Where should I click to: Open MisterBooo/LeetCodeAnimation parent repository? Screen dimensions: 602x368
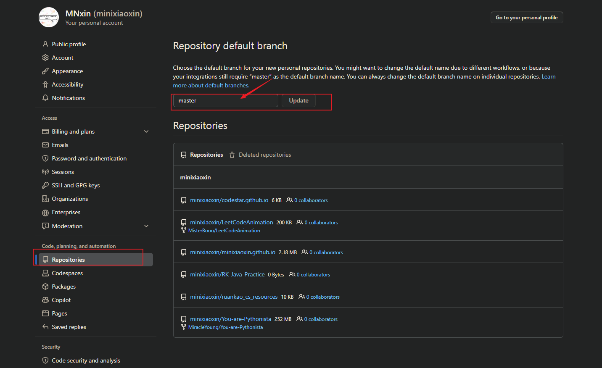pyautogui.click(x=224, y=231)
